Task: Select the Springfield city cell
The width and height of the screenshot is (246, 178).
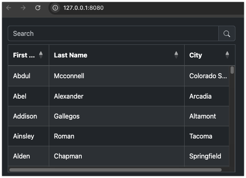Action: tap(207, 156)
